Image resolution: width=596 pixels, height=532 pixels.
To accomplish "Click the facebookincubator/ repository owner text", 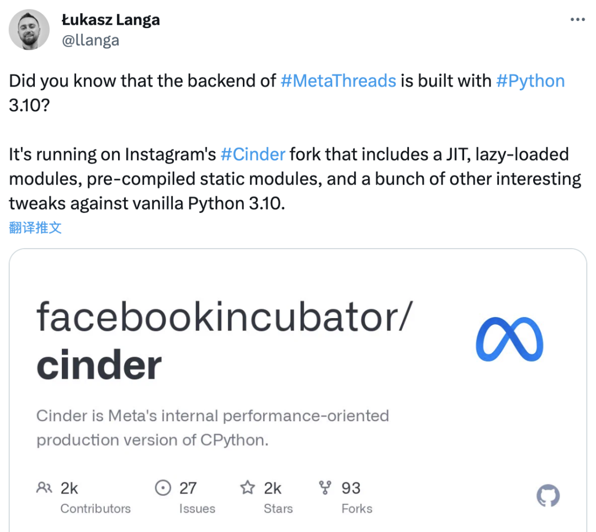I will [x=223, y=317].
